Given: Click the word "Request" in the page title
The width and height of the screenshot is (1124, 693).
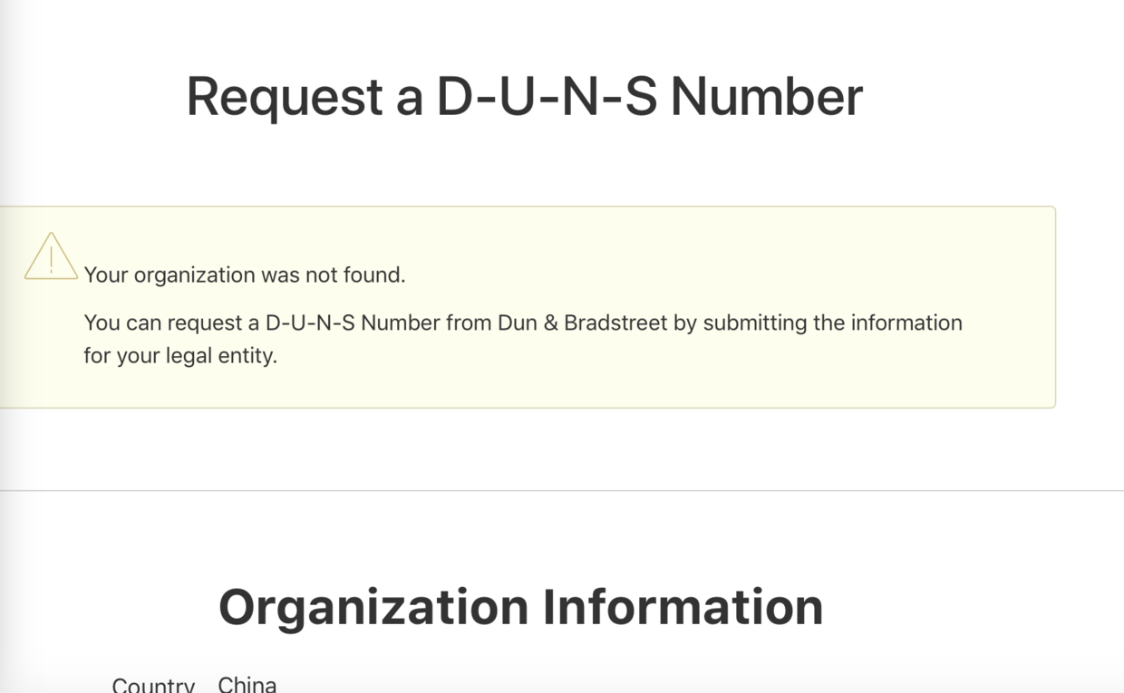Looking at the screenshot, I should click(285, 97).
